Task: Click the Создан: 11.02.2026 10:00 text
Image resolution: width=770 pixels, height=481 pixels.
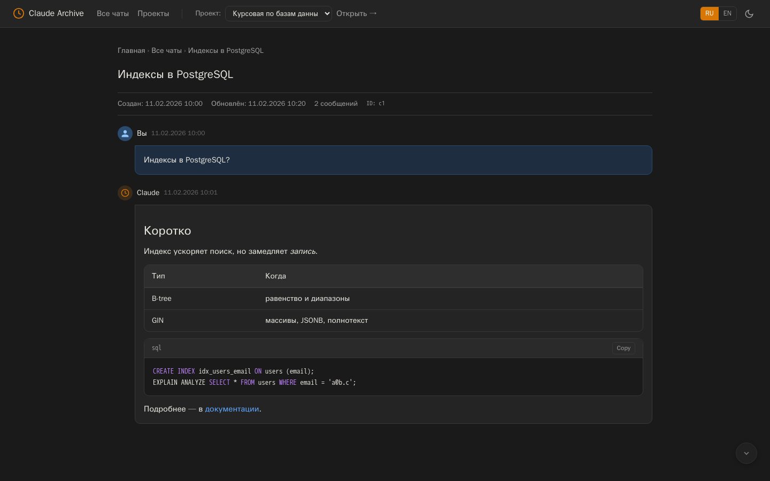Action: click(160, 104)
